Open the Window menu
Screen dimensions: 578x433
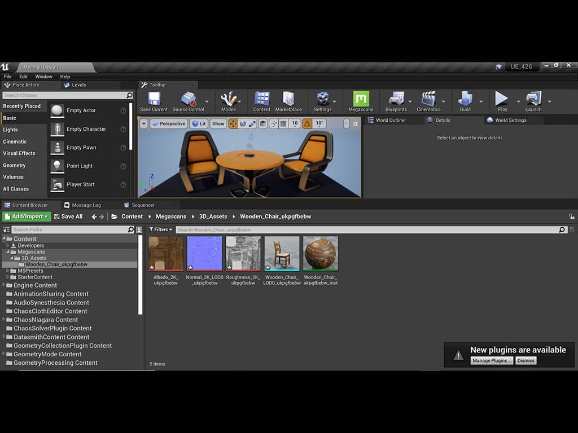(43, 77)
